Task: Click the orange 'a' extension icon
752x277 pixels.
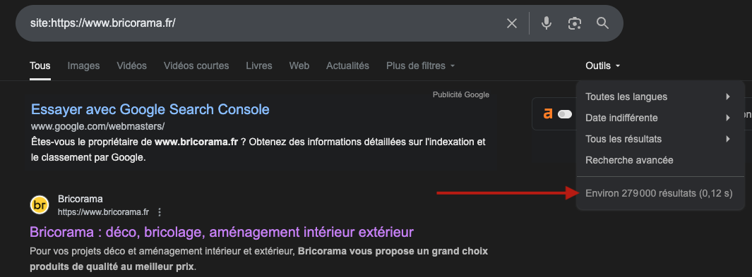Action: tap(548, 114)
